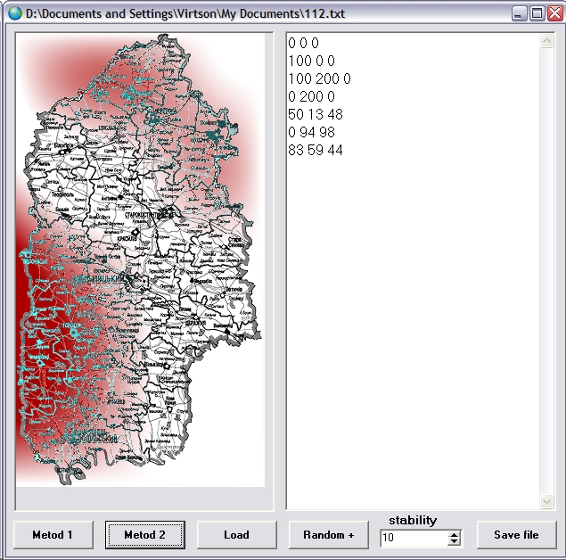566x560 pixels.
Task: Select the line "100 0 0"
Action: click(x=311, y=61)
